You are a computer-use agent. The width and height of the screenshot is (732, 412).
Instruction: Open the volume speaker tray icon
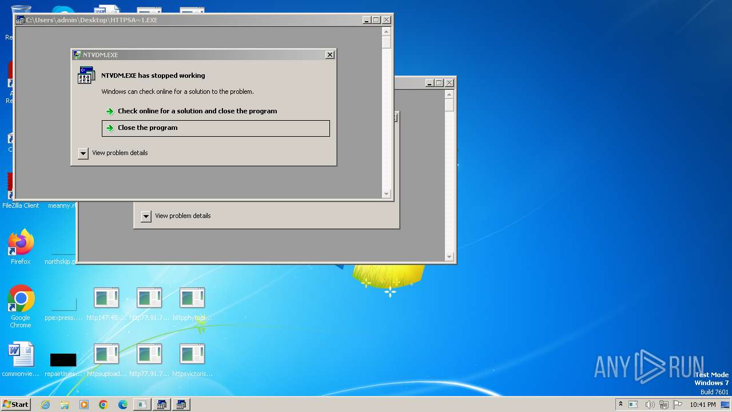[650, 405]
